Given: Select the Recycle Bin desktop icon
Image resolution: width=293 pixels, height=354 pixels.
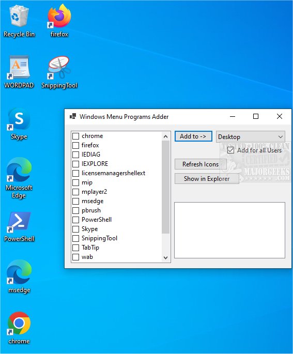Looking at the screenshot, I should tap(19, 22).
